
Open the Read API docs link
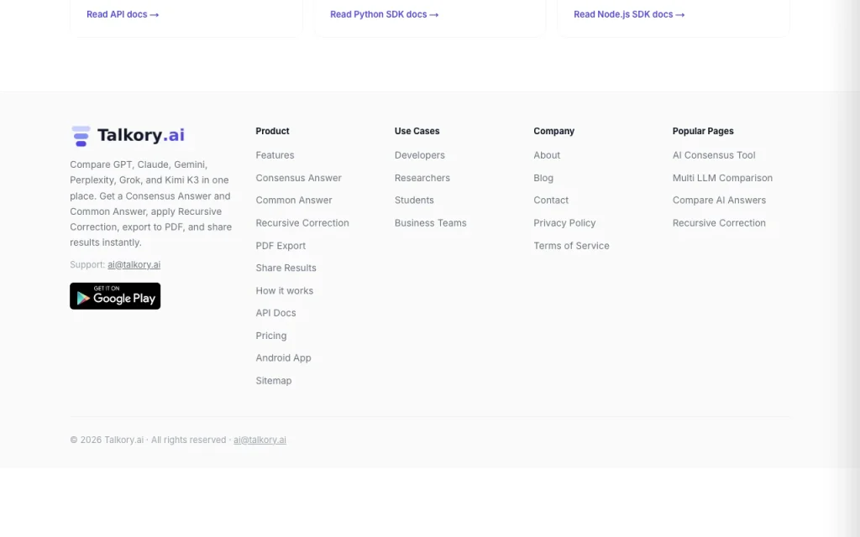123,14
